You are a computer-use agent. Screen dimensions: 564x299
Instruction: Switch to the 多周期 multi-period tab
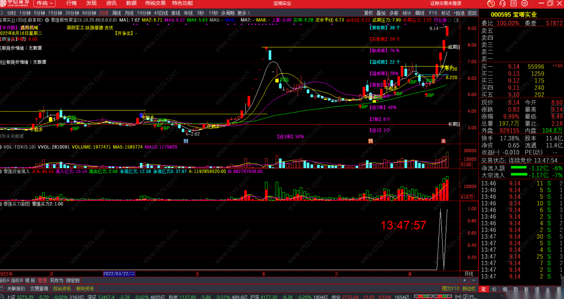(228, 13)
